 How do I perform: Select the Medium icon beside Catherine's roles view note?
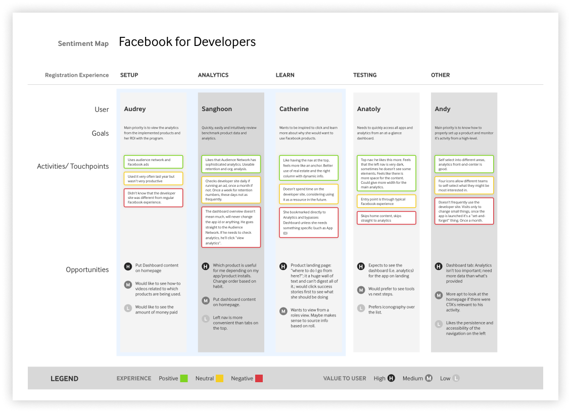click(283, 311)
